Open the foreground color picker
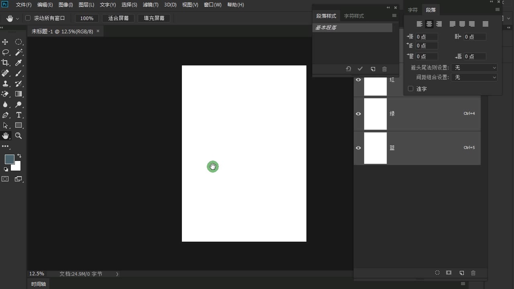 9,159
